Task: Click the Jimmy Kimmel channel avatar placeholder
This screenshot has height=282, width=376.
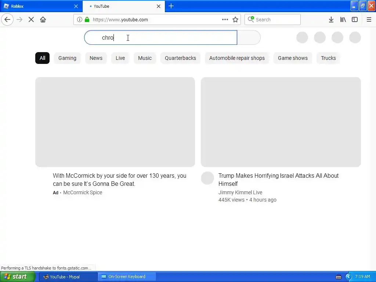Action: click(x=207, y=178)
